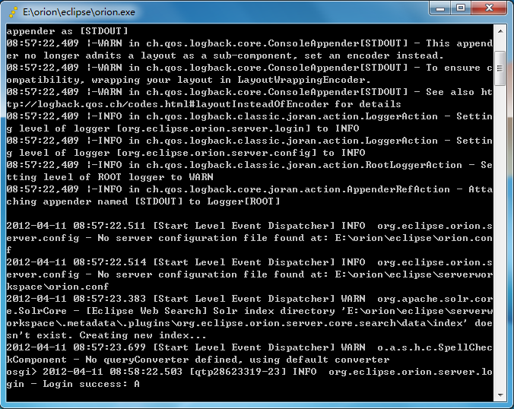This screenshot has height=409, width=514.
Task: Click the text 'RootLoggerAction'
Action: (414, 165)
